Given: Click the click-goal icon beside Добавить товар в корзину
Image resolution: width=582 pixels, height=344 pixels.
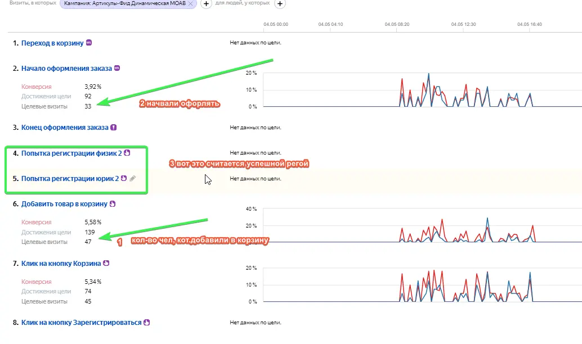Looking at the screenshot, I should pos(112,204).
